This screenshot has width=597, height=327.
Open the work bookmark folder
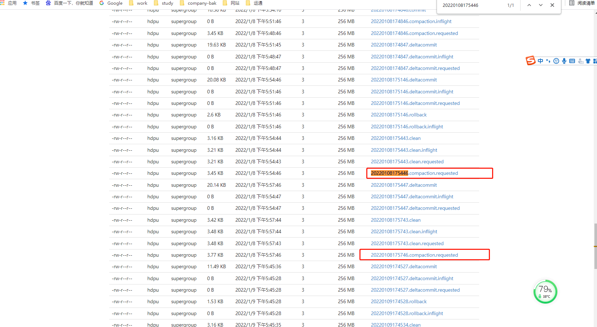pos(138,3)
